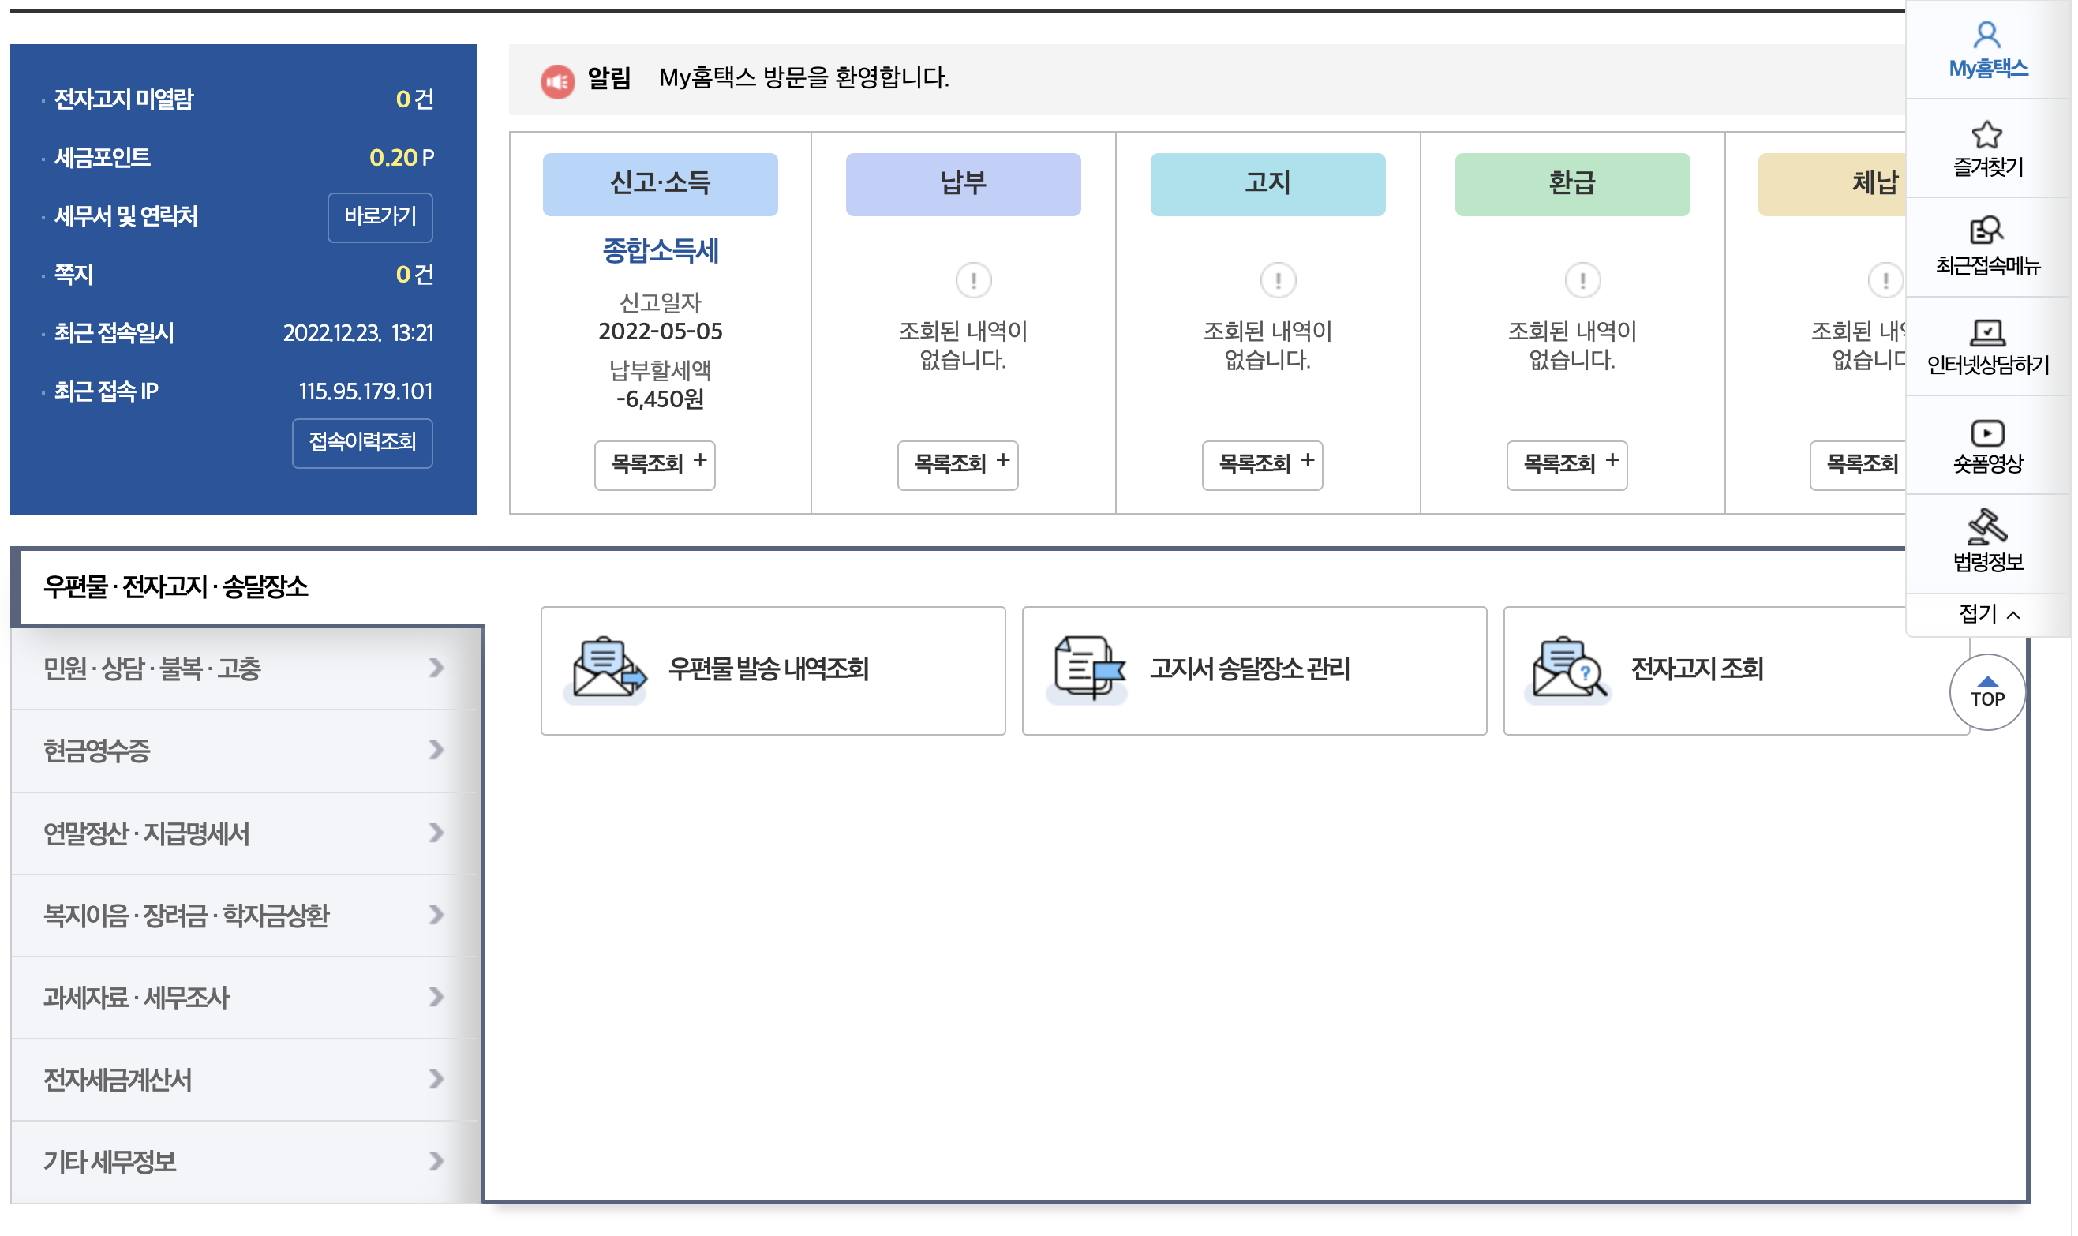
Task: Open 우편물 발송 내역조회 card
Action: pos(773,670)
